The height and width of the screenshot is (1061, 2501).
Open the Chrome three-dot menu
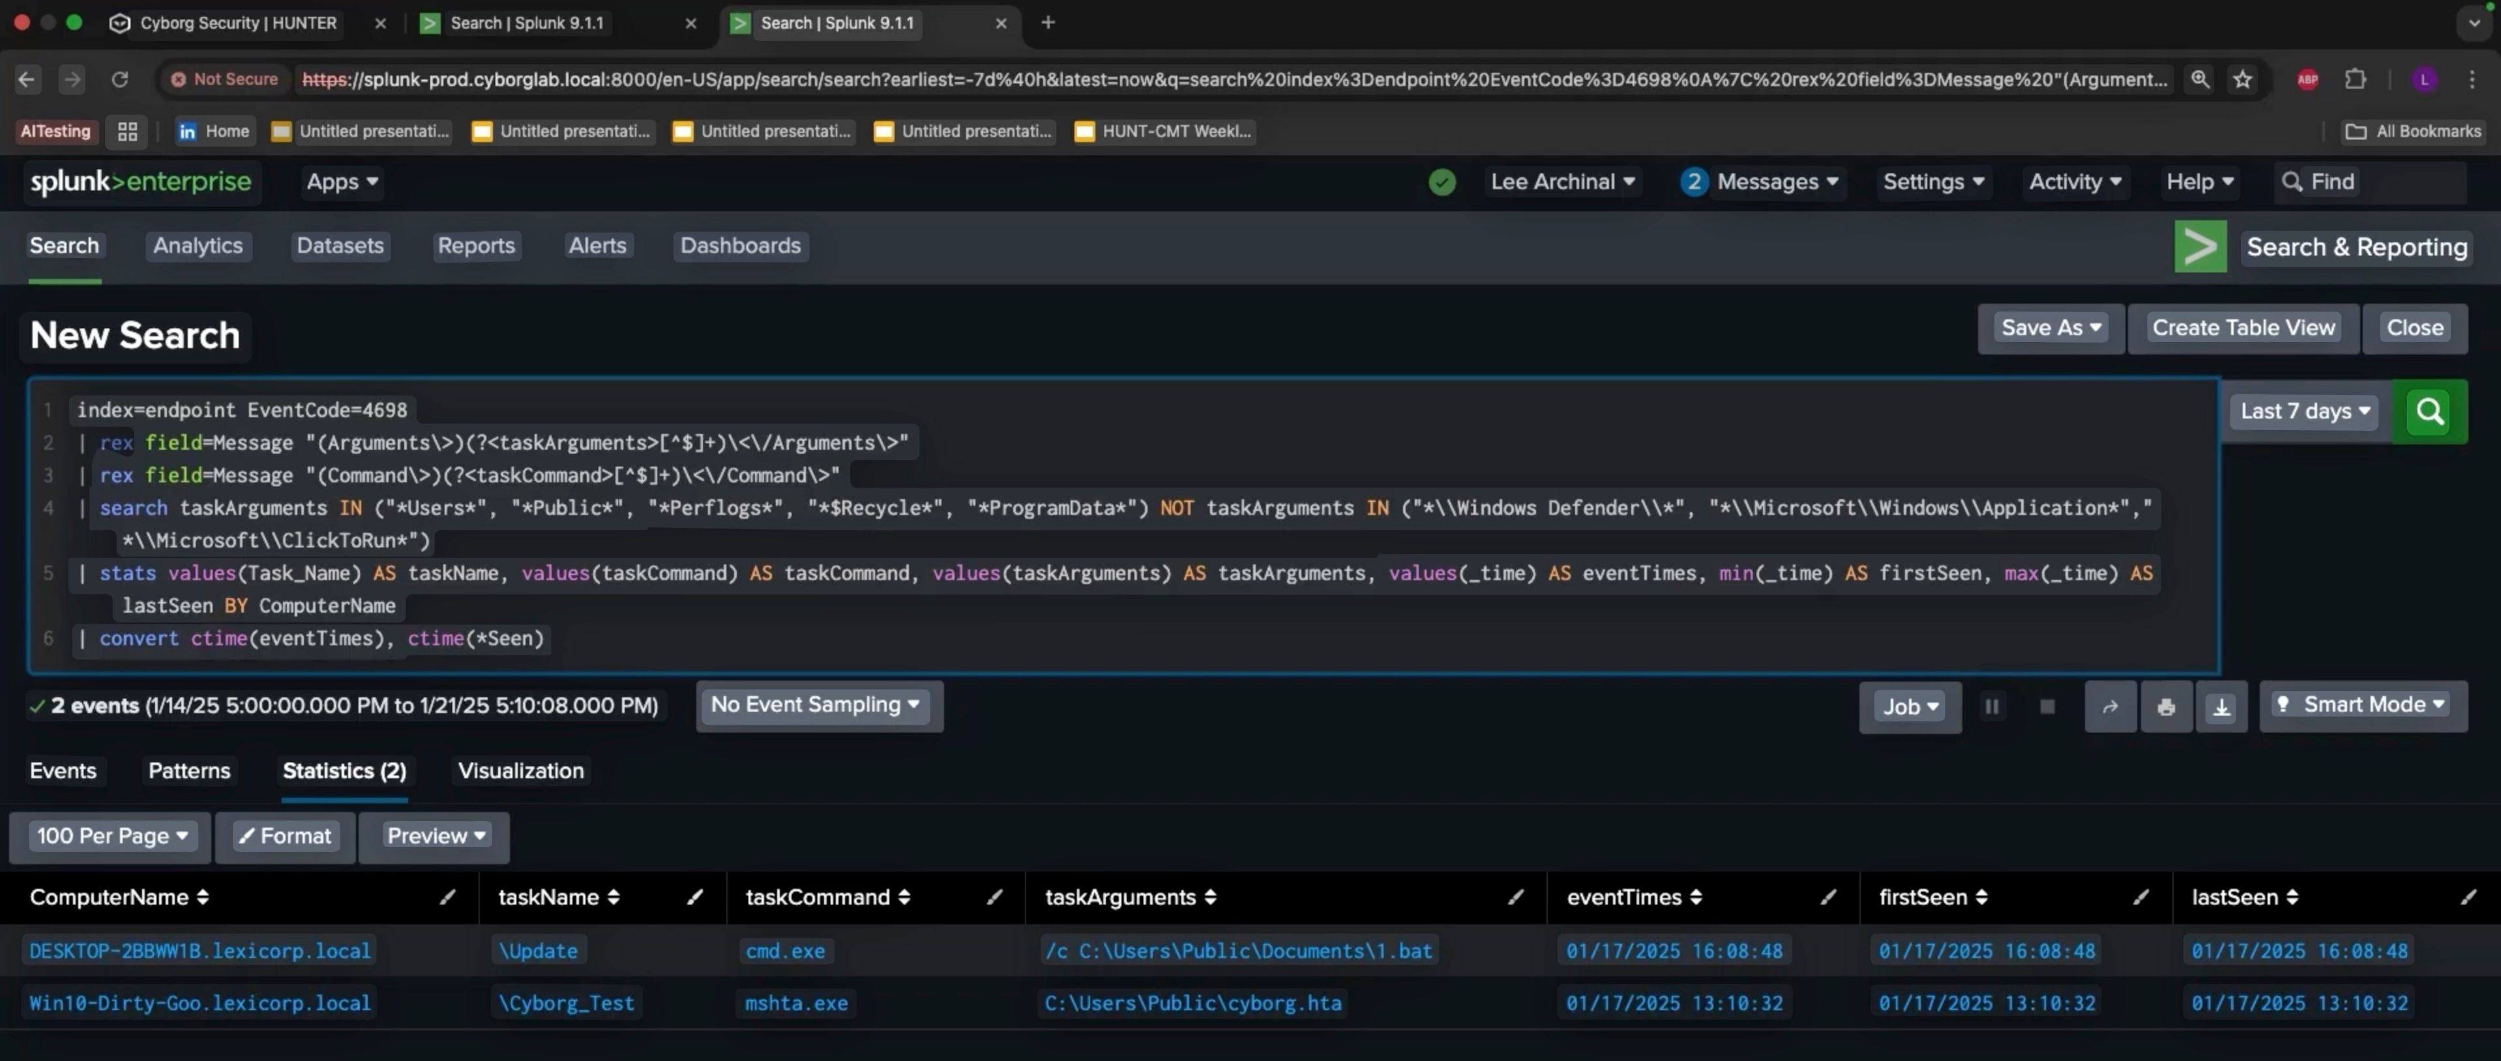point(2472,80)
